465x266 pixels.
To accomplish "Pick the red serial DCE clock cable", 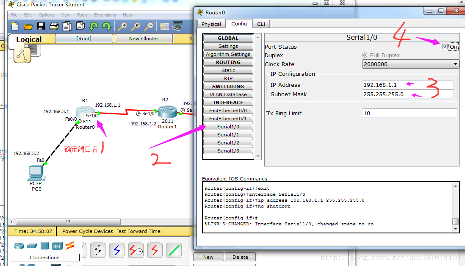I will 136,250.
